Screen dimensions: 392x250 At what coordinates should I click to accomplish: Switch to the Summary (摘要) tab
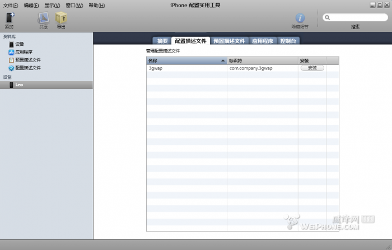click(x=162, y=41)
